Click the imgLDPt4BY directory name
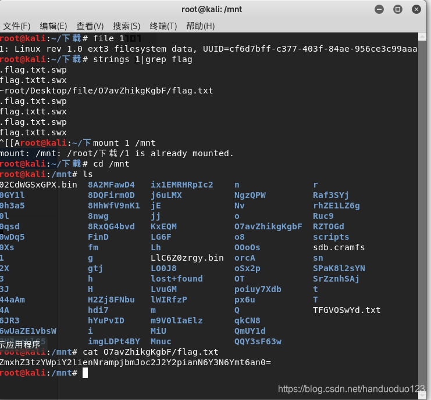The height and width of the screenshot is (400, 431). (114, 341)
